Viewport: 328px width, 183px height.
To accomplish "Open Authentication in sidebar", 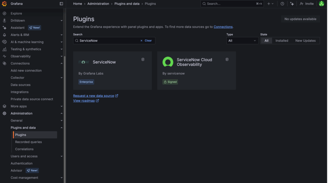I will click(21, 163).
